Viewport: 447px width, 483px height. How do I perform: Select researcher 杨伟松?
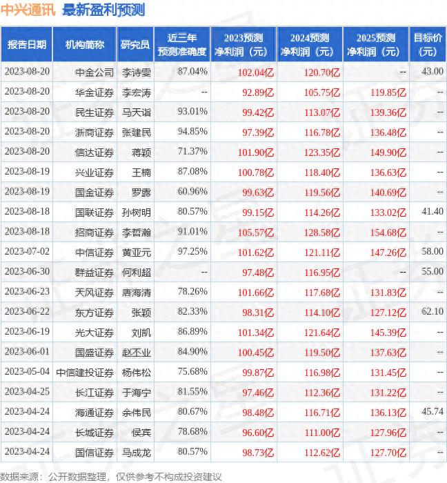click(x=137, y=373)
